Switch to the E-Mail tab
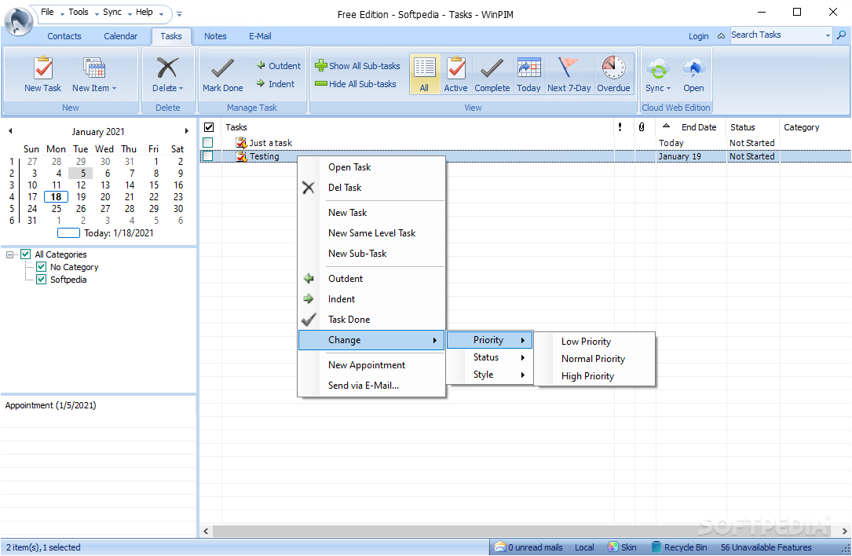The image size is (852, 556). point(260,36)
